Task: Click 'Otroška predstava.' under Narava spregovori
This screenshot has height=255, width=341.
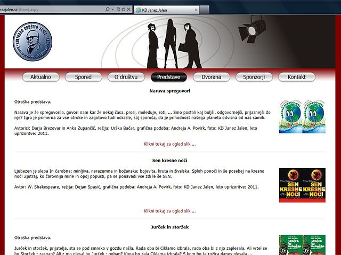Action: coord(33,102)
